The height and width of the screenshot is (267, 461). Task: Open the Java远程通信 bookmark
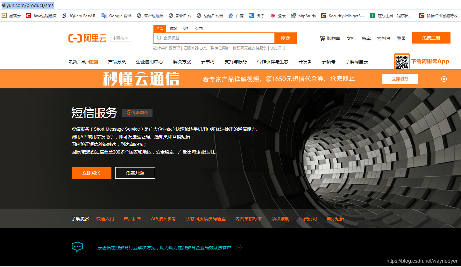click(41, 16)
